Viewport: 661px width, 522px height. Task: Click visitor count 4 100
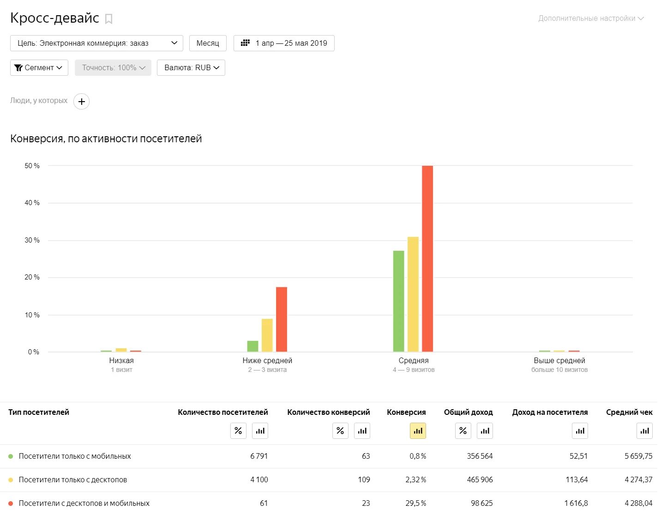point(259,480)
